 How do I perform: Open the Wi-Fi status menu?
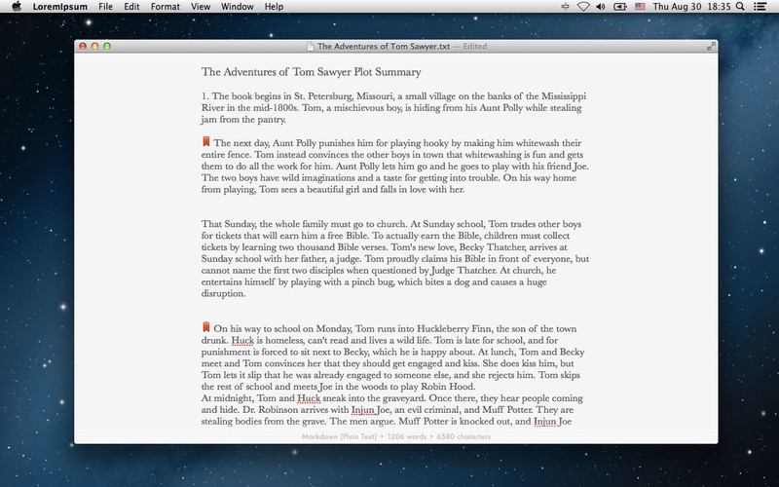coord(583,7)
